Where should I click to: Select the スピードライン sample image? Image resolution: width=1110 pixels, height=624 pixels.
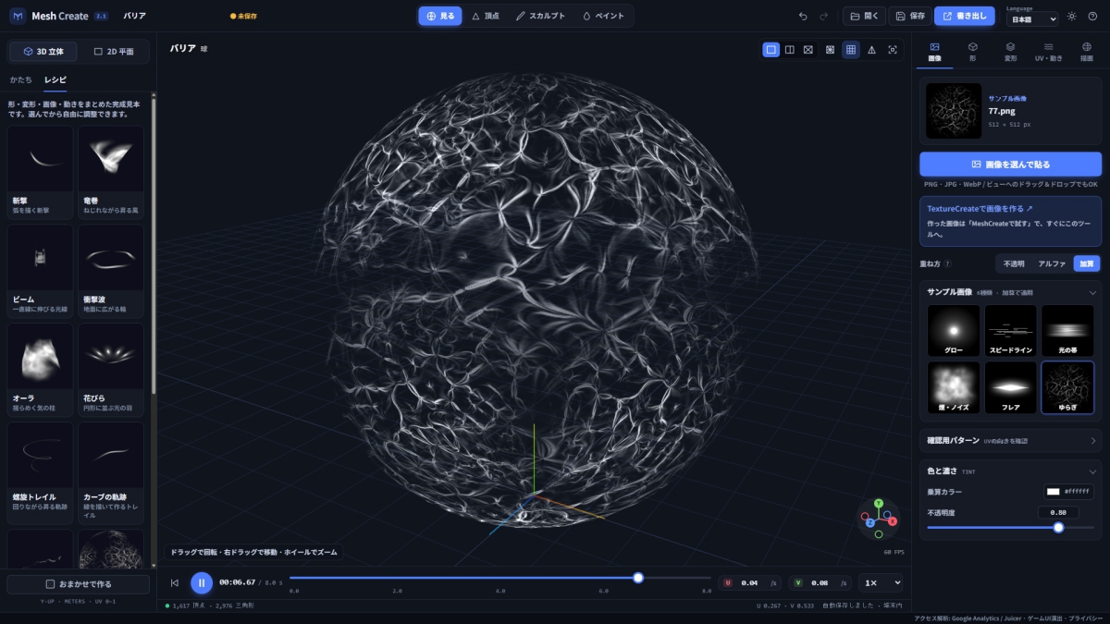(x=1010, y=331)
